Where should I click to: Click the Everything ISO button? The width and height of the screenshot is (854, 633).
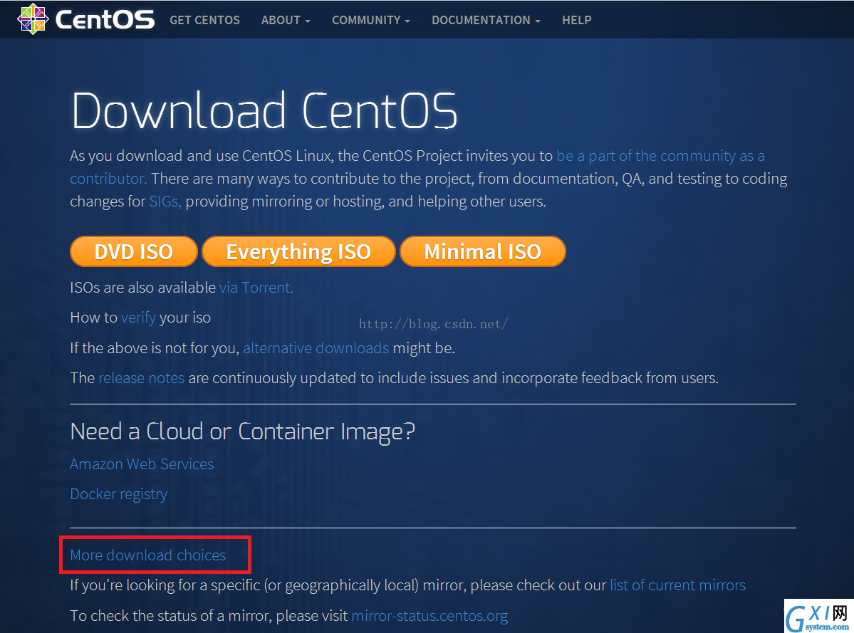point(298,251)
